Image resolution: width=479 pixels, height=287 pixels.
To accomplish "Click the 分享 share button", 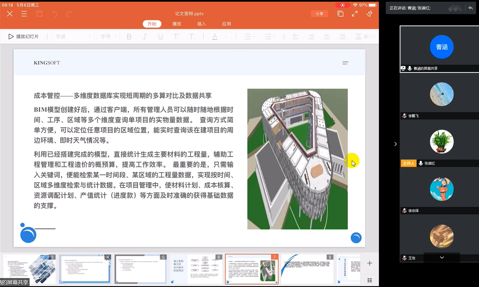I will tap(320, 14).
